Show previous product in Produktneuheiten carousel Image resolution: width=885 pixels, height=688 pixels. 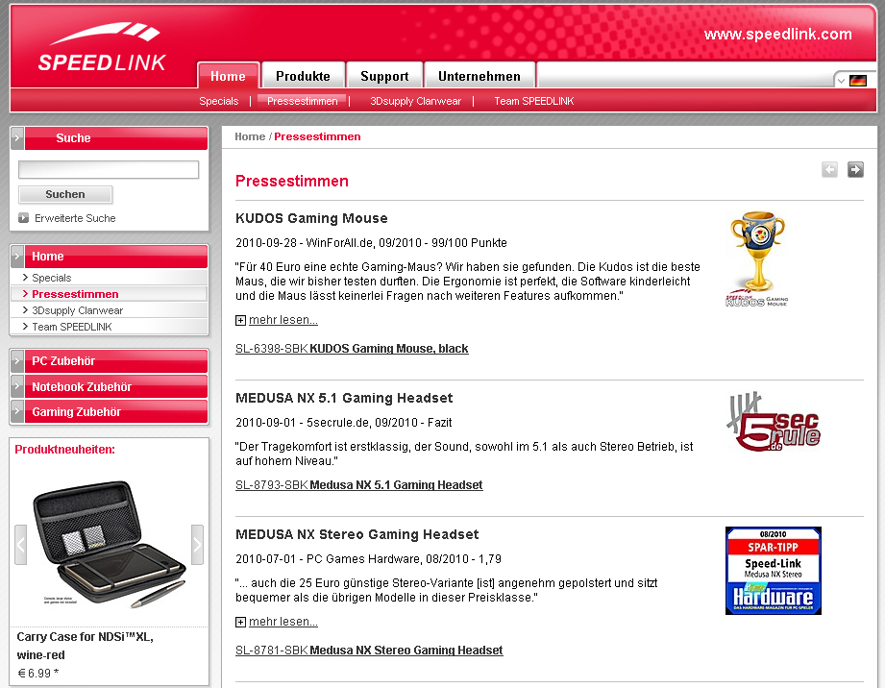(x=21, y=545)
